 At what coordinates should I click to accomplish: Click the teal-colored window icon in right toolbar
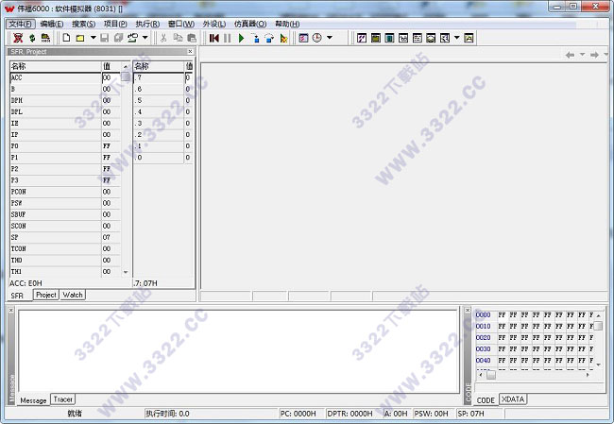click(389, 38)
